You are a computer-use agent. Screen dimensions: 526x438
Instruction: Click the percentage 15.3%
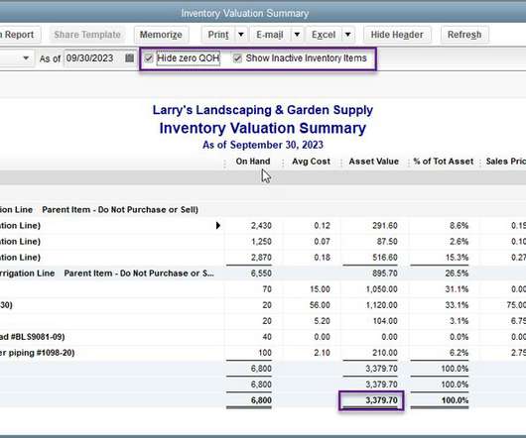(457, 258)
